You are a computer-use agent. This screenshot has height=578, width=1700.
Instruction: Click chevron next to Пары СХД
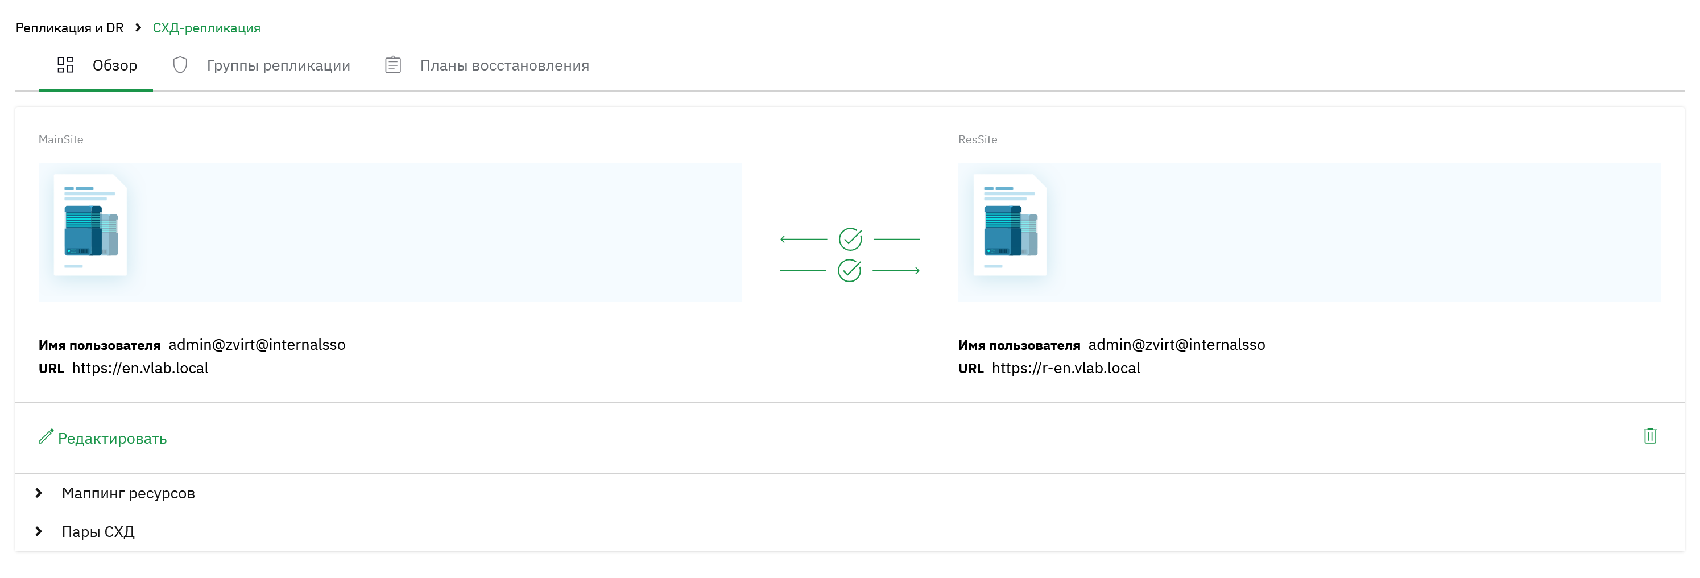[x=39, y=531]
